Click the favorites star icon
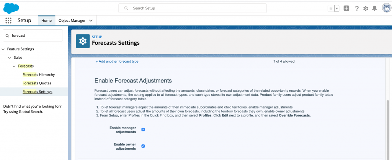The image size is (392, 160). pyautogui.click(x=331, y=8)
